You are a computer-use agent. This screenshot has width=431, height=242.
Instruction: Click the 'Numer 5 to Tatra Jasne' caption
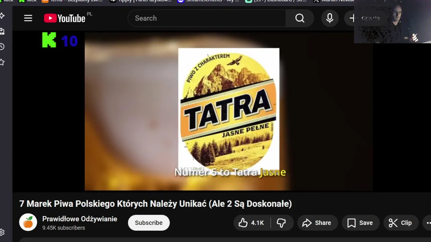(x=230, y=172)
